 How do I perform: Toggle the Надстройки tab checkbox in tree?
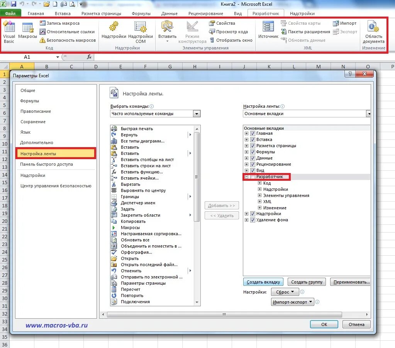(x=253, y=214)
